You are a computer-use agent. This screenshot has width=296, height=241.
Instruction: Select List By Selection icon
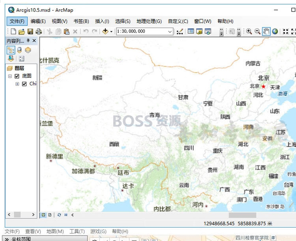pyautogui.click(x=11, y=58)
